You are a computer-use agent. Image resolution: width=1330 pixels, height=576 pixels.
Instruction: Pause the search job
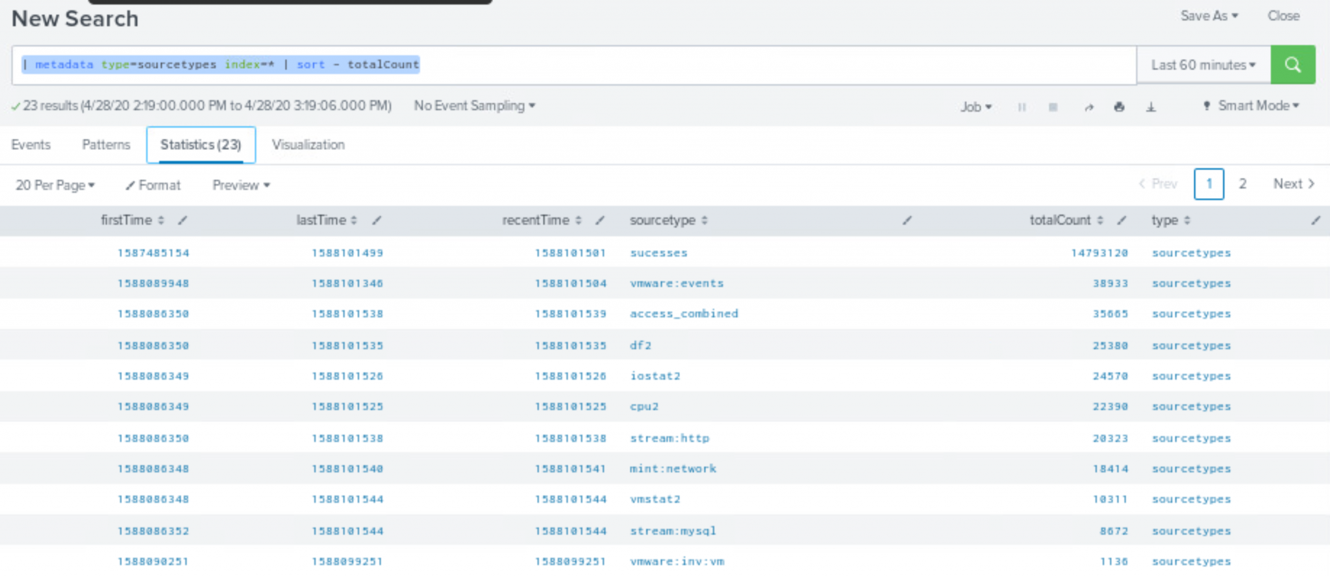click(1022, 107)
